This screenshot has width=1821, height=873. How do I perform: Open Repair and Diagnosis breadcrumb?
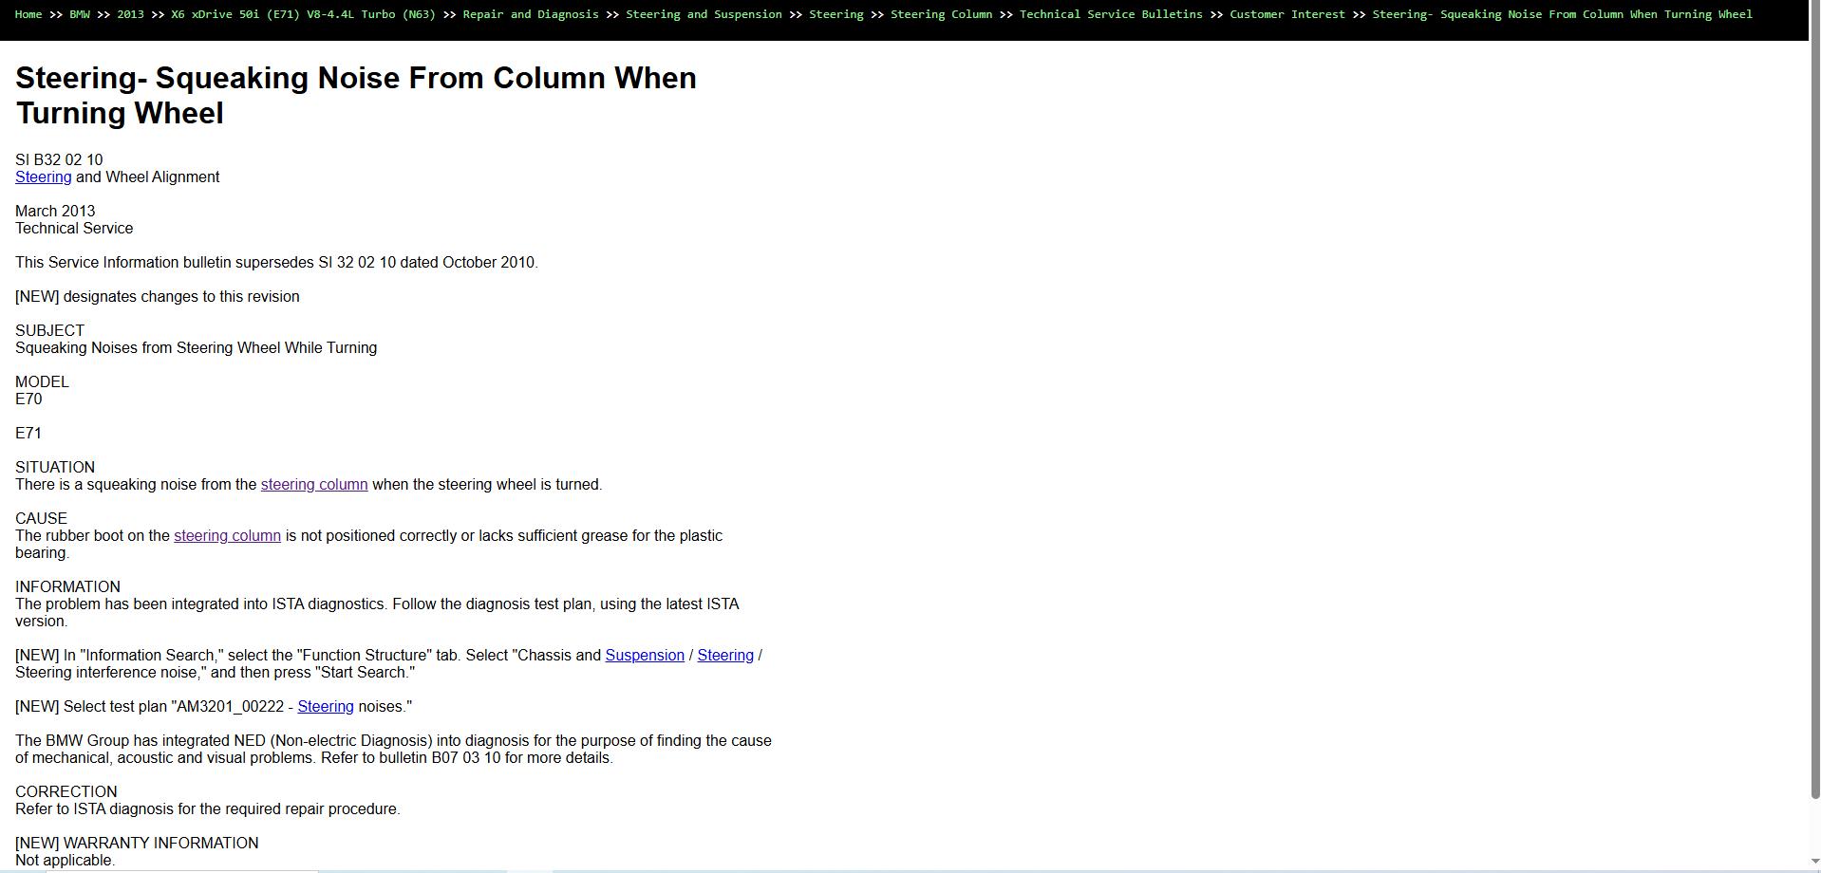(x=531, y=14)
